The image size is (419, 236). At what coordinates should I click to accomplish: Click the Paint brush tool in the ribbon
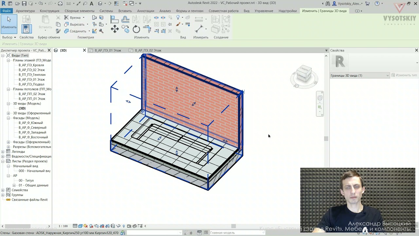click(178, 24)
